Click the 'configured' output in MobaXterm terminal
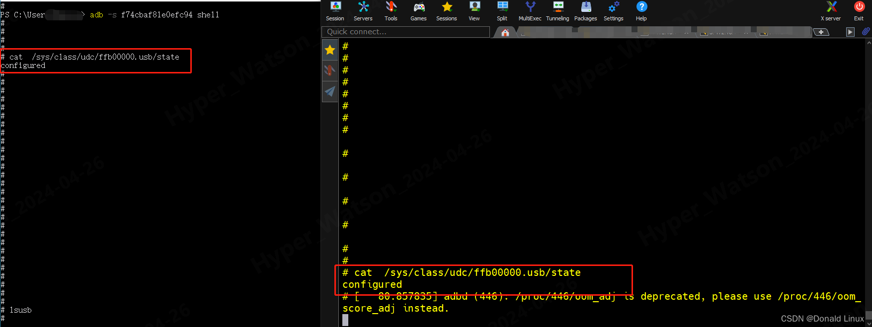 tap(372, 284)
